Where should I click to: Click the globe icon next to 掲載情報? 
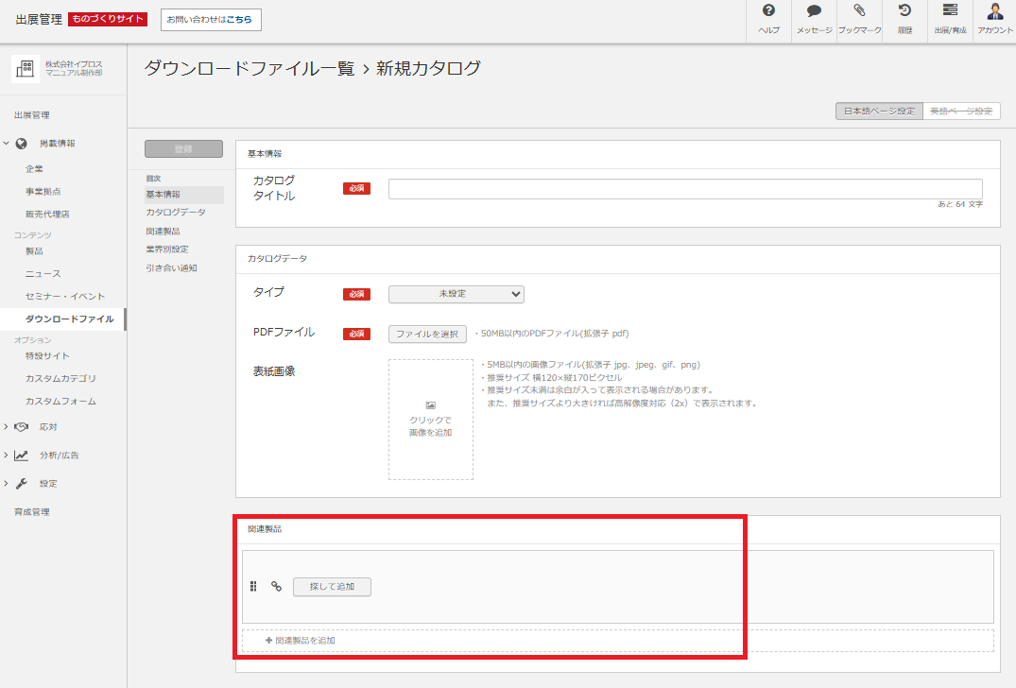click(x=21, y=143)
